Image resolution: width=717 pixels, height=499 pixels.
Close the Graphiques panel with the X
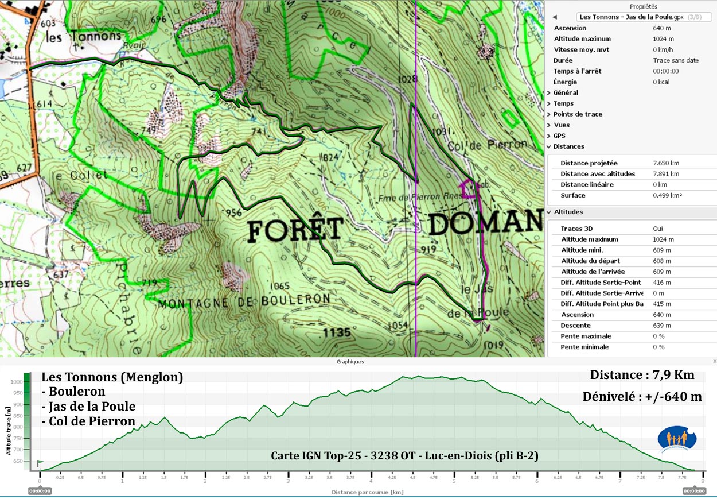pyautogui.click(x=714, y=362)
